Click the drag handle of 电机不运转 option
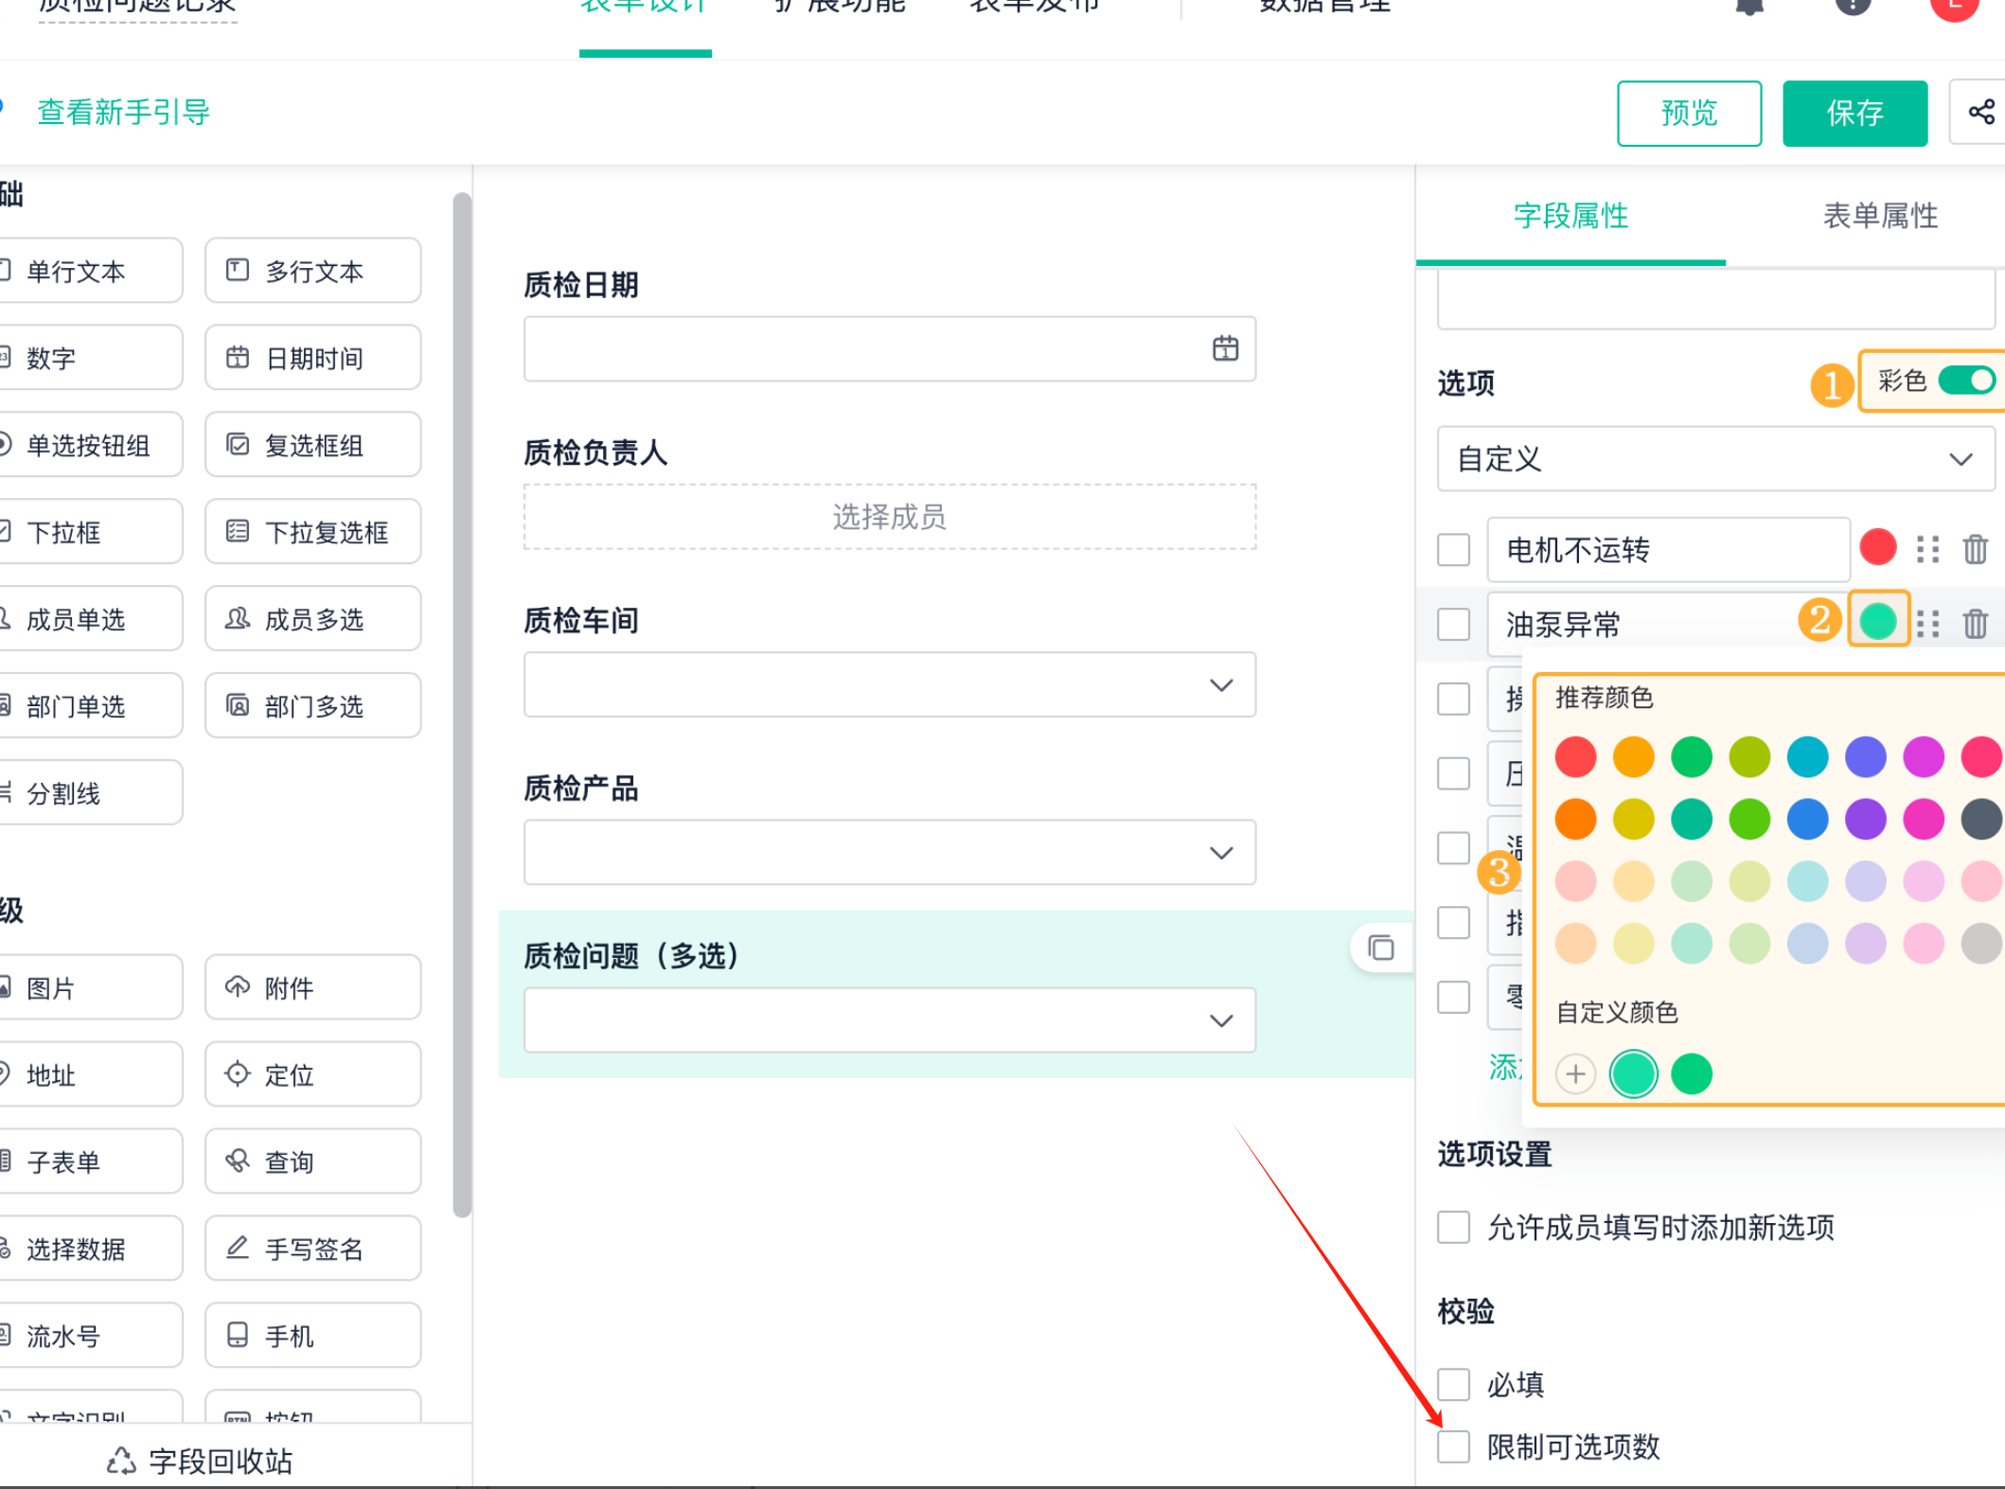The image size is (2005, 1489). [1927, 549]
